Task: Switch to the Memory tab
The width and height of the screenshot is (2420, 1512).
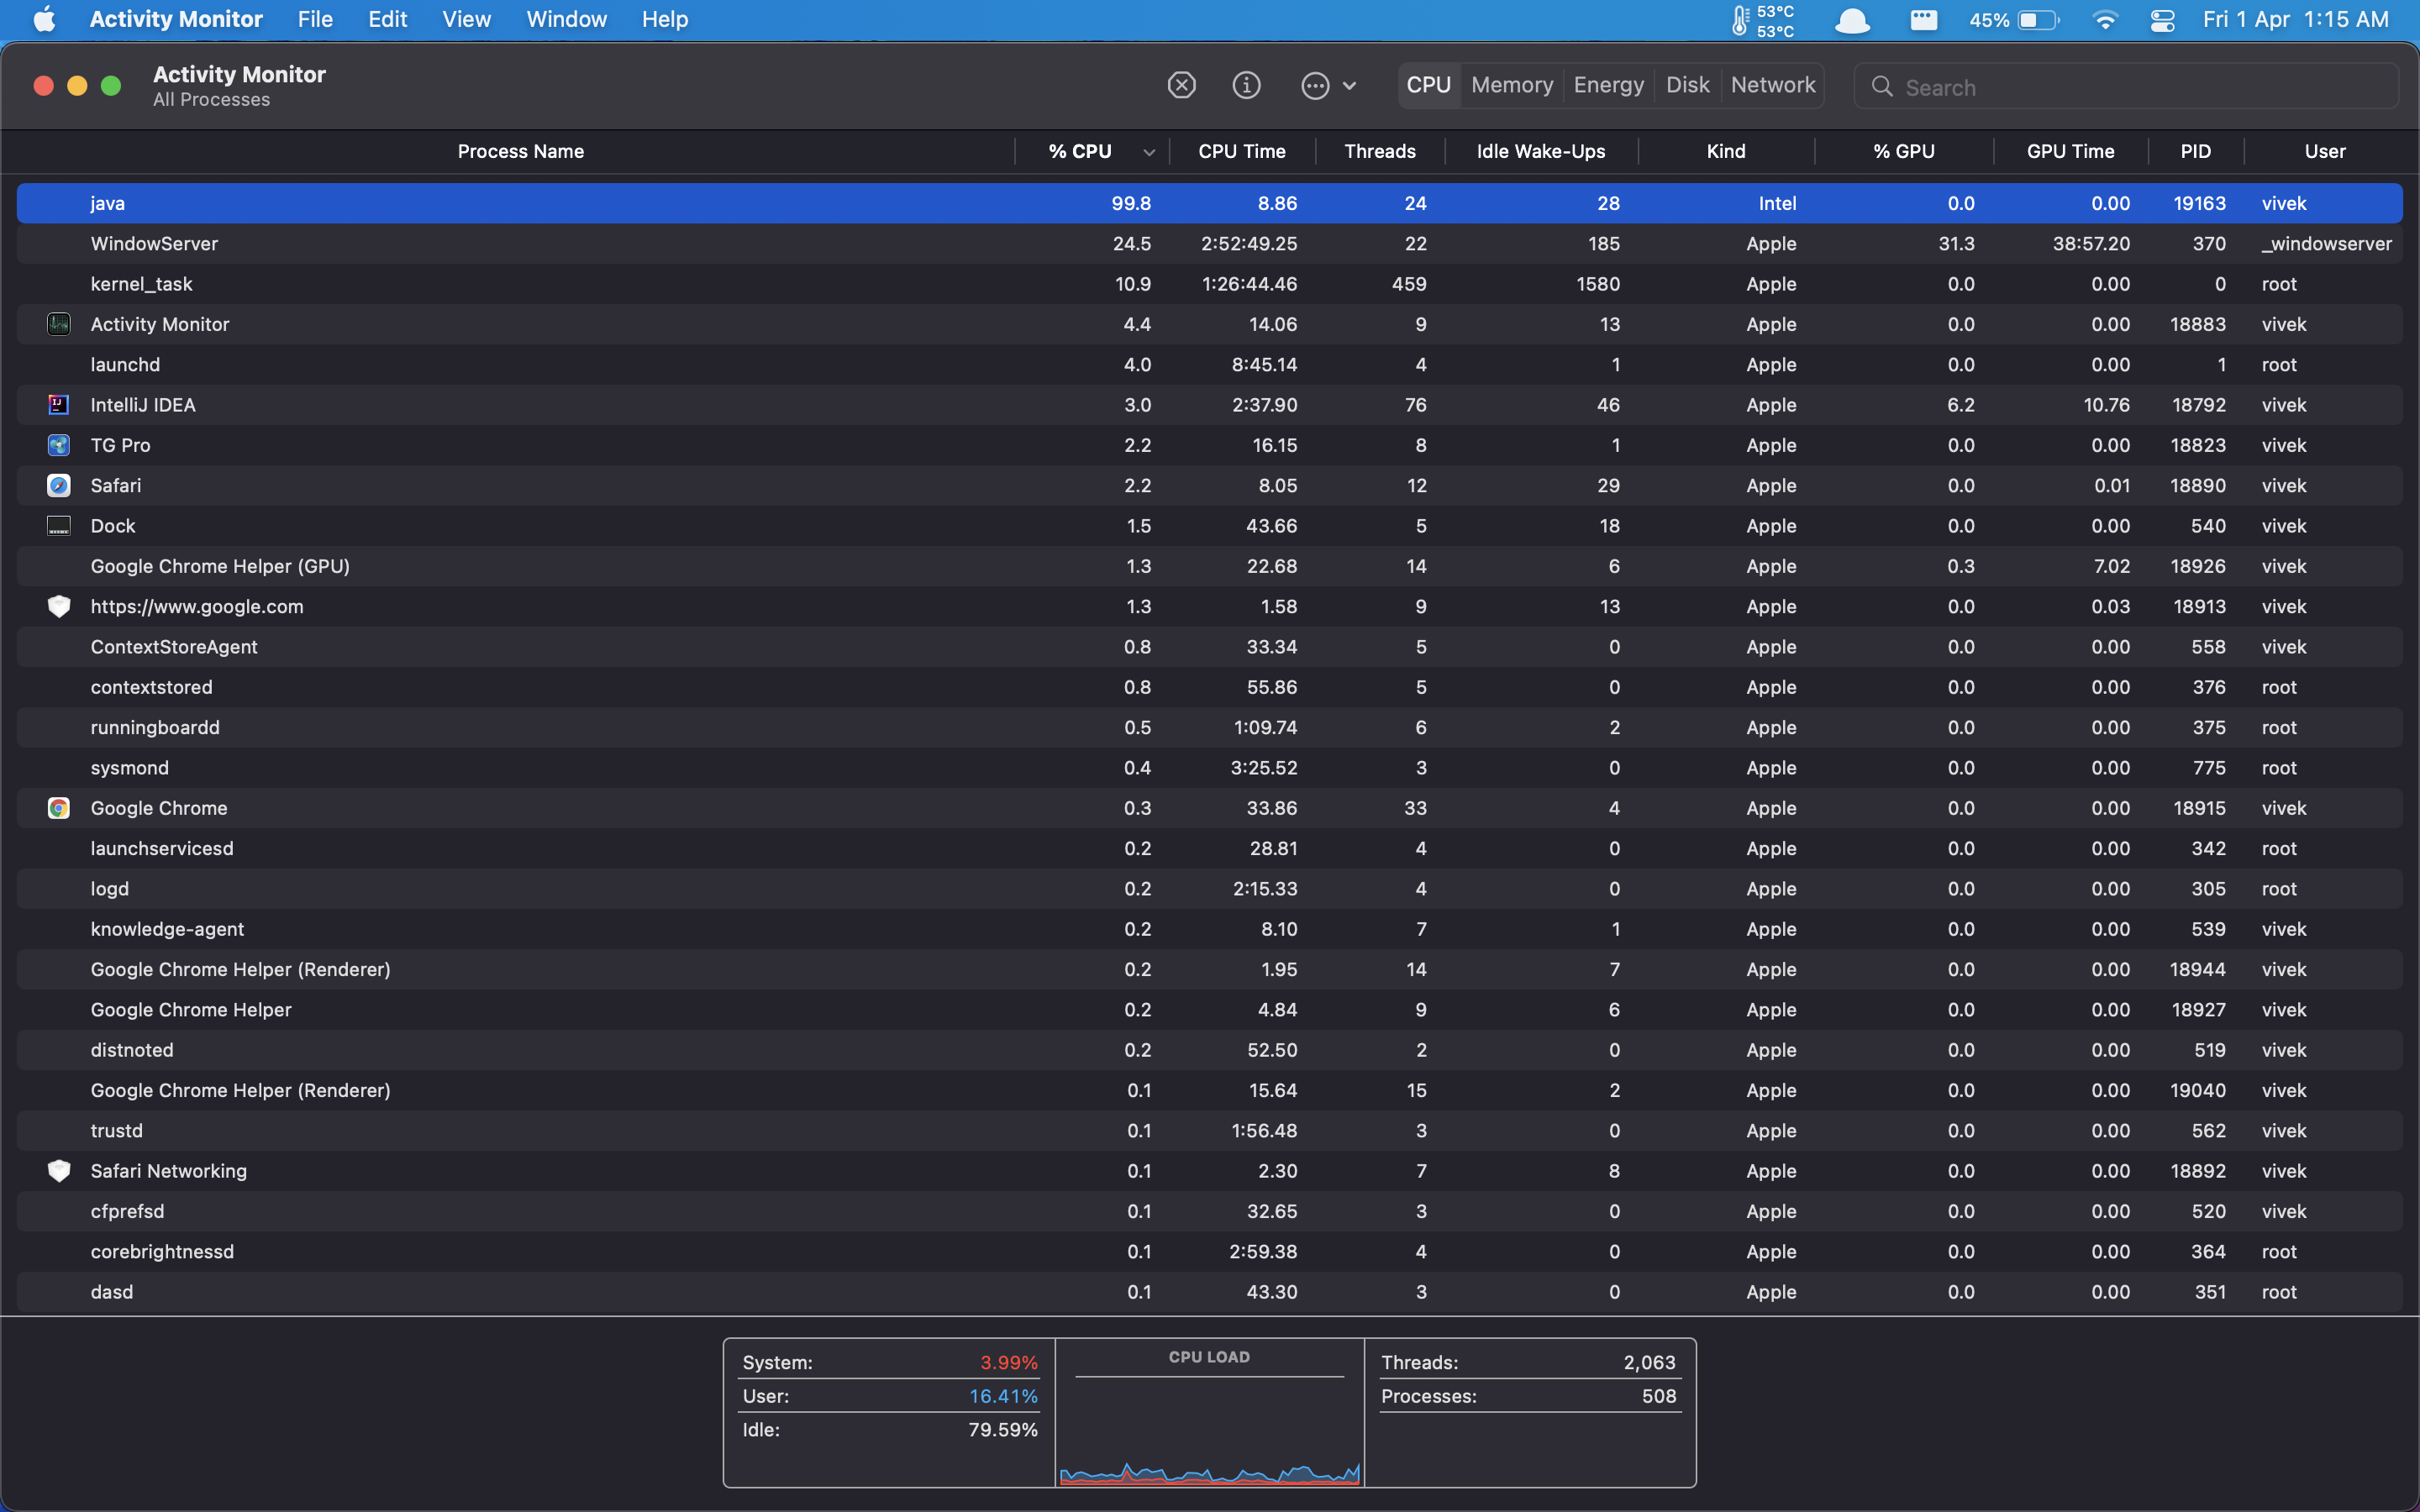Action: coord(1512,85)
